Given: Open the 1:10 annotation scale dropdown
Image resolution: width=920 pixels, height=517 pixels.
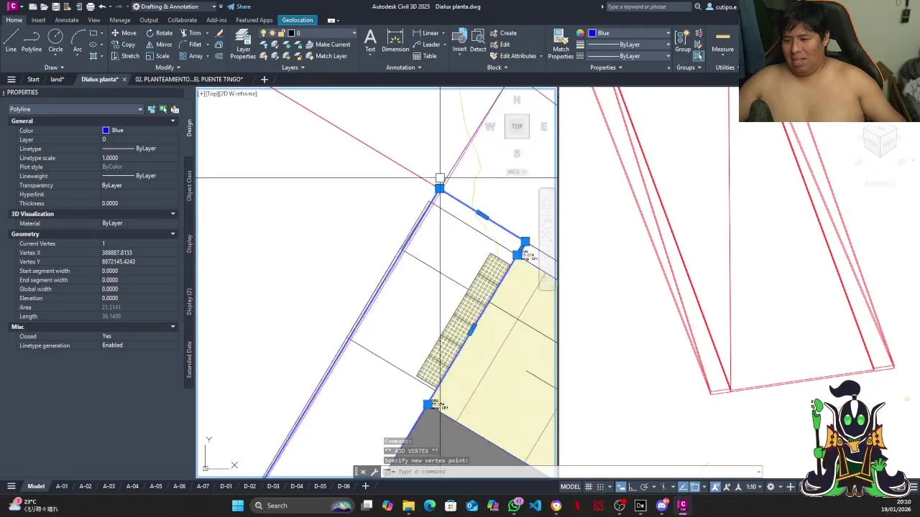Looking at the screenshot, I should click(753, 486).
